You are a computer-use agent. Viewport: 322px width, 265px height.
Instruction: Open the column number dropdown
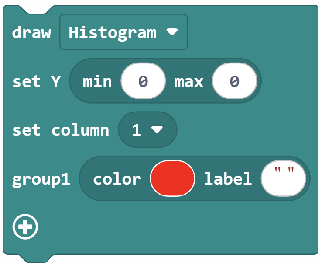(147, 129)
